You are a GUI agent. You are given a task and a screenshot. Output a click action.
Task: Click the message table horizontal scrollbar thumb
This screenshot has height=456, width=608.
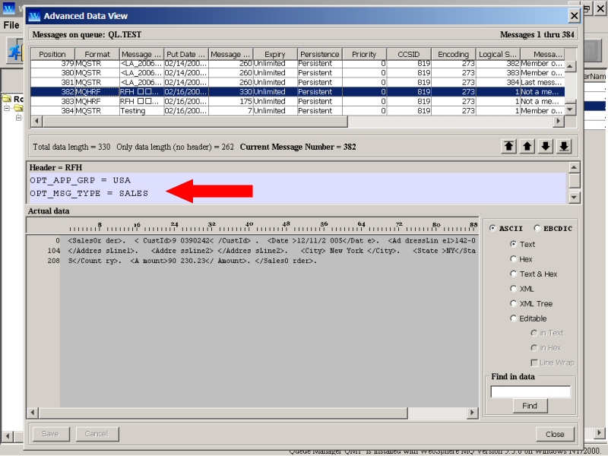click(195, 121)
